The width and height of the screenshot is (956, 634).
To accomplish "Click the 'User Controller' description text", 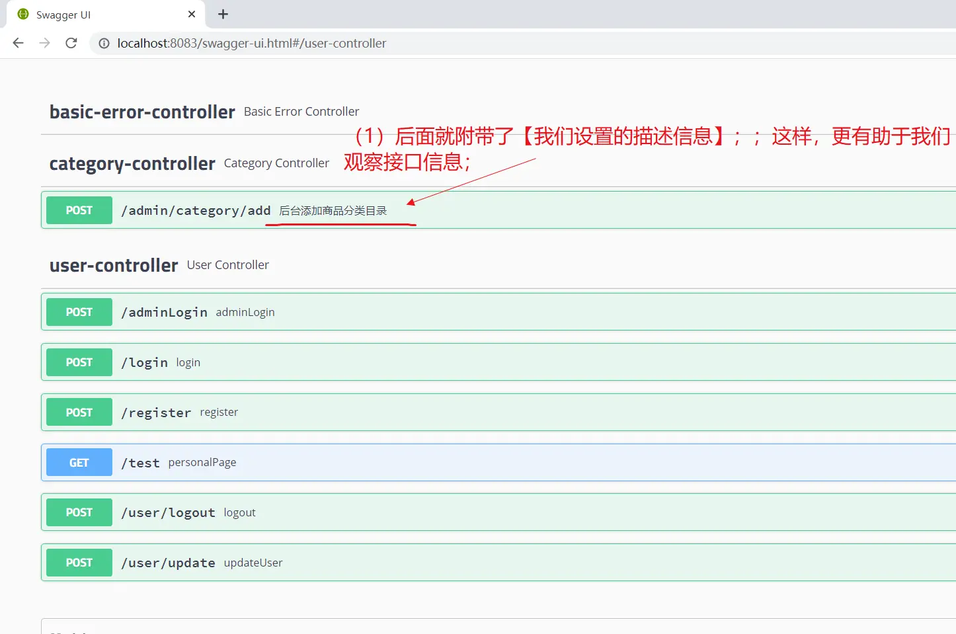I will pyautogui.click(x=228, y=265).
